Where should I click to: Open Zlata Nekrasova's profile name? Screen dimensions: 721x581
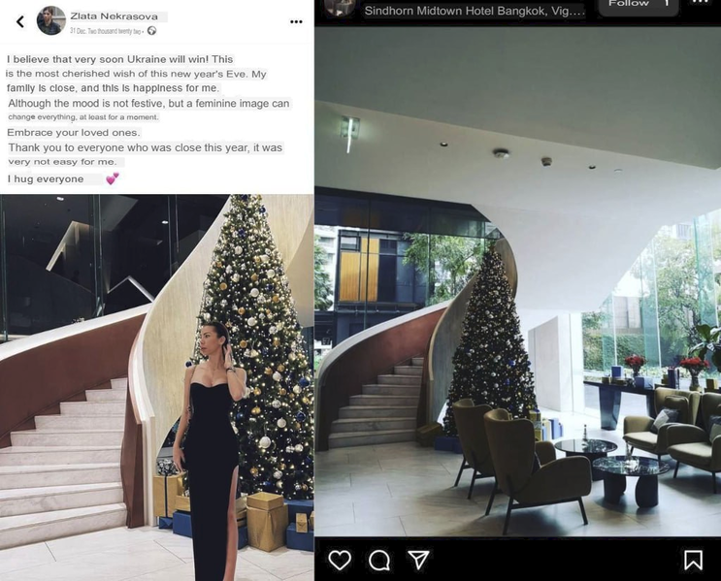coord(115,16)
